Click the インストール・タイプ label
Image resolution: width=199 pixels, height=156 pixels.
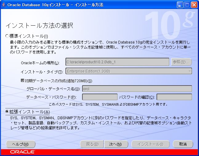pos(42,72)
